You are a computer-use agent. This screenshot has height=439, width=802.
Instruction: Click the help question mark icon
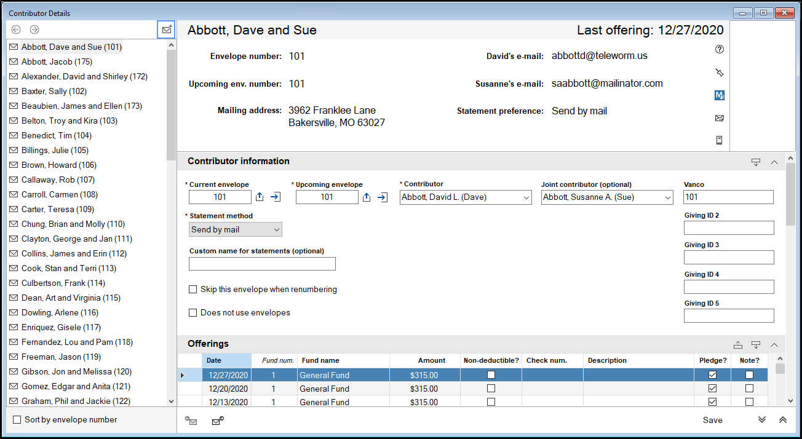720,50
